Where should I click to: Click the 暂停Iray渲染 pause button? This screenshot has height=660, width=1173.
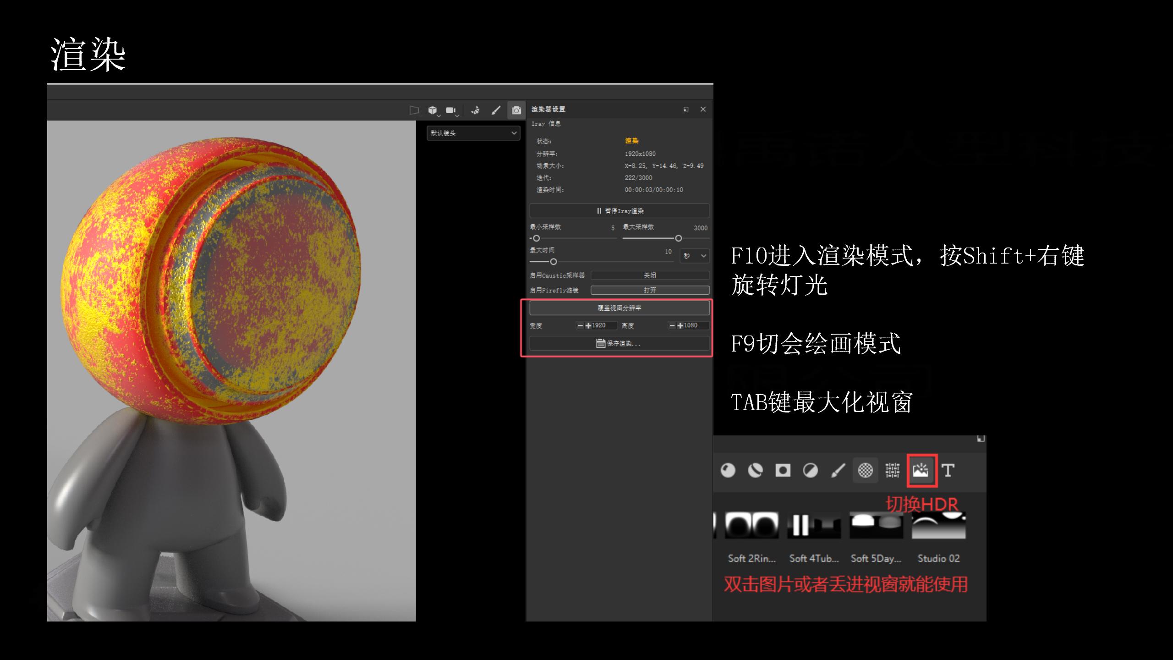619,211
